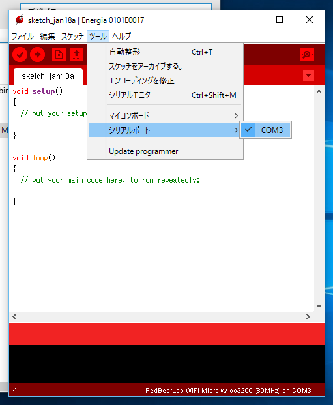Click vertical scrollbar up arrow
The width and height of the screenshot is (333, 405).
[319, 91]
